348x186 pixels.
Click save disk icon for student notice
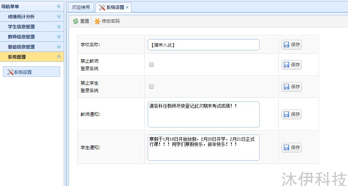(x=286, y=148)
